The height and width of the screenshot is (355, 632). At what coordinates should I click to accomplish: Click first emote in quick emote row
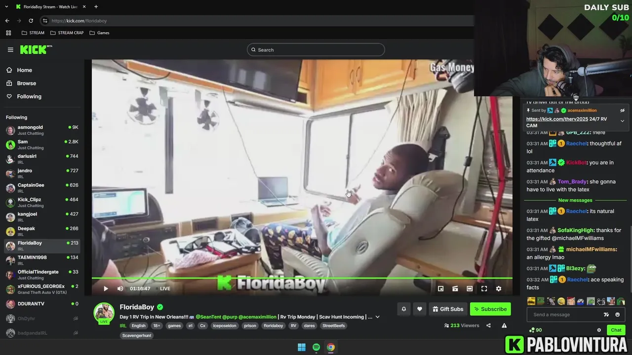(531, 301)
